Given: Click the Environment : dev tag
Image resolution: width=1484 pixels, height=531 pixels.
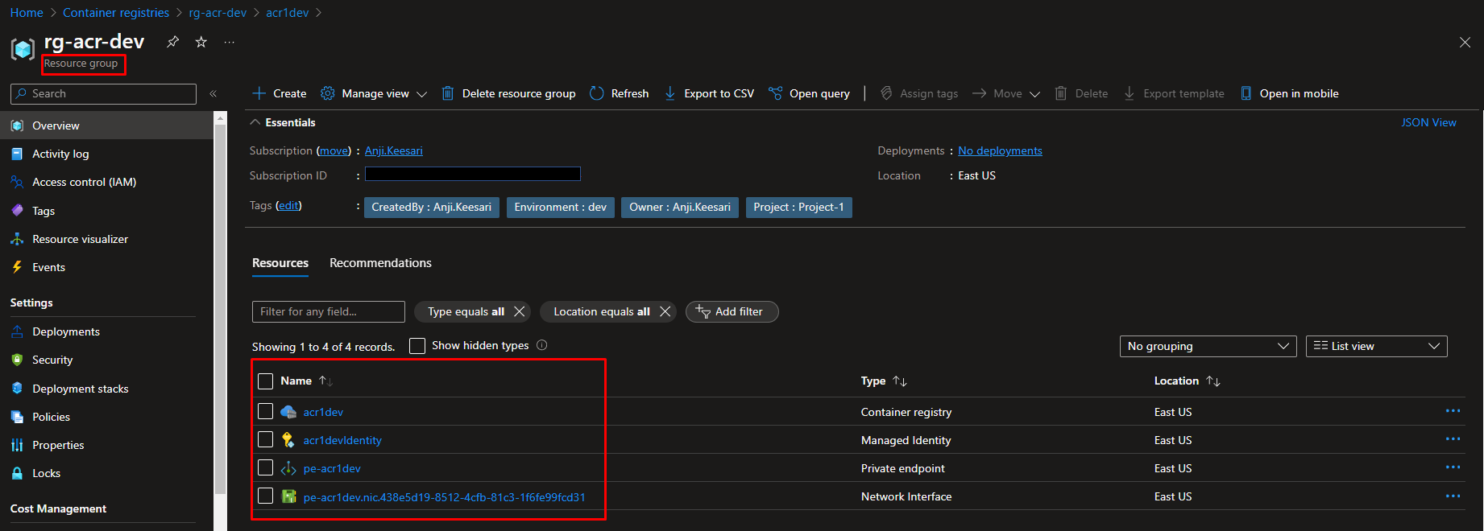Looking at the screenshot, I should (561, 208).
